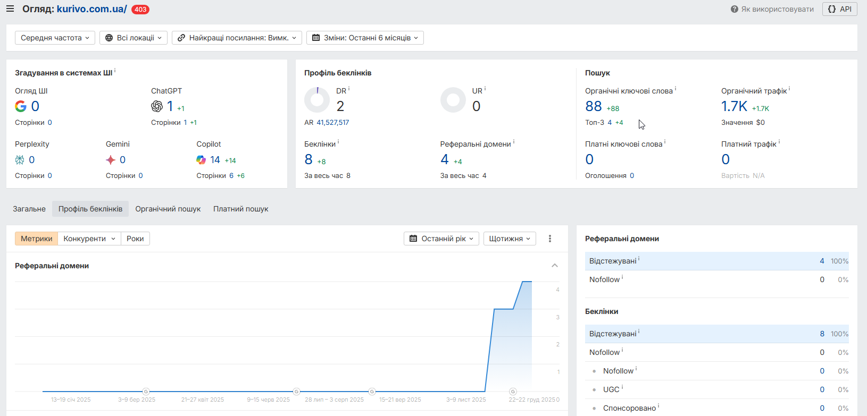This screenshot has height=416, width=867.
Task: Click the ChatGPT logo icon
Action: tap(157, 106)
